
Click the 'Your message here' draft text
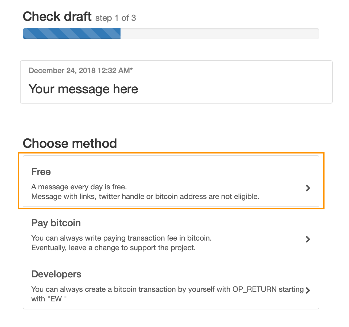(83, 89)
